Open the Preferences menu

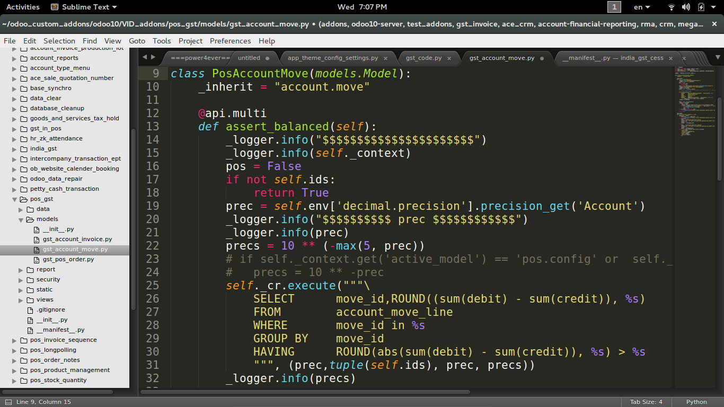pyautogui.click(x=231, y=41)
